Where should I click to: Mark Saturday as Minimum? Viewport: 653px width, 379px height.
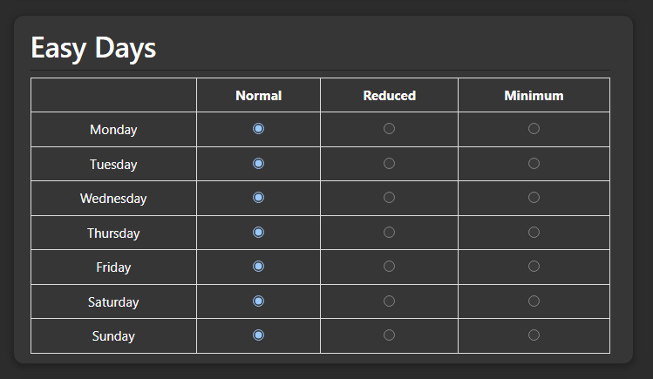click(x=534, y=301)
